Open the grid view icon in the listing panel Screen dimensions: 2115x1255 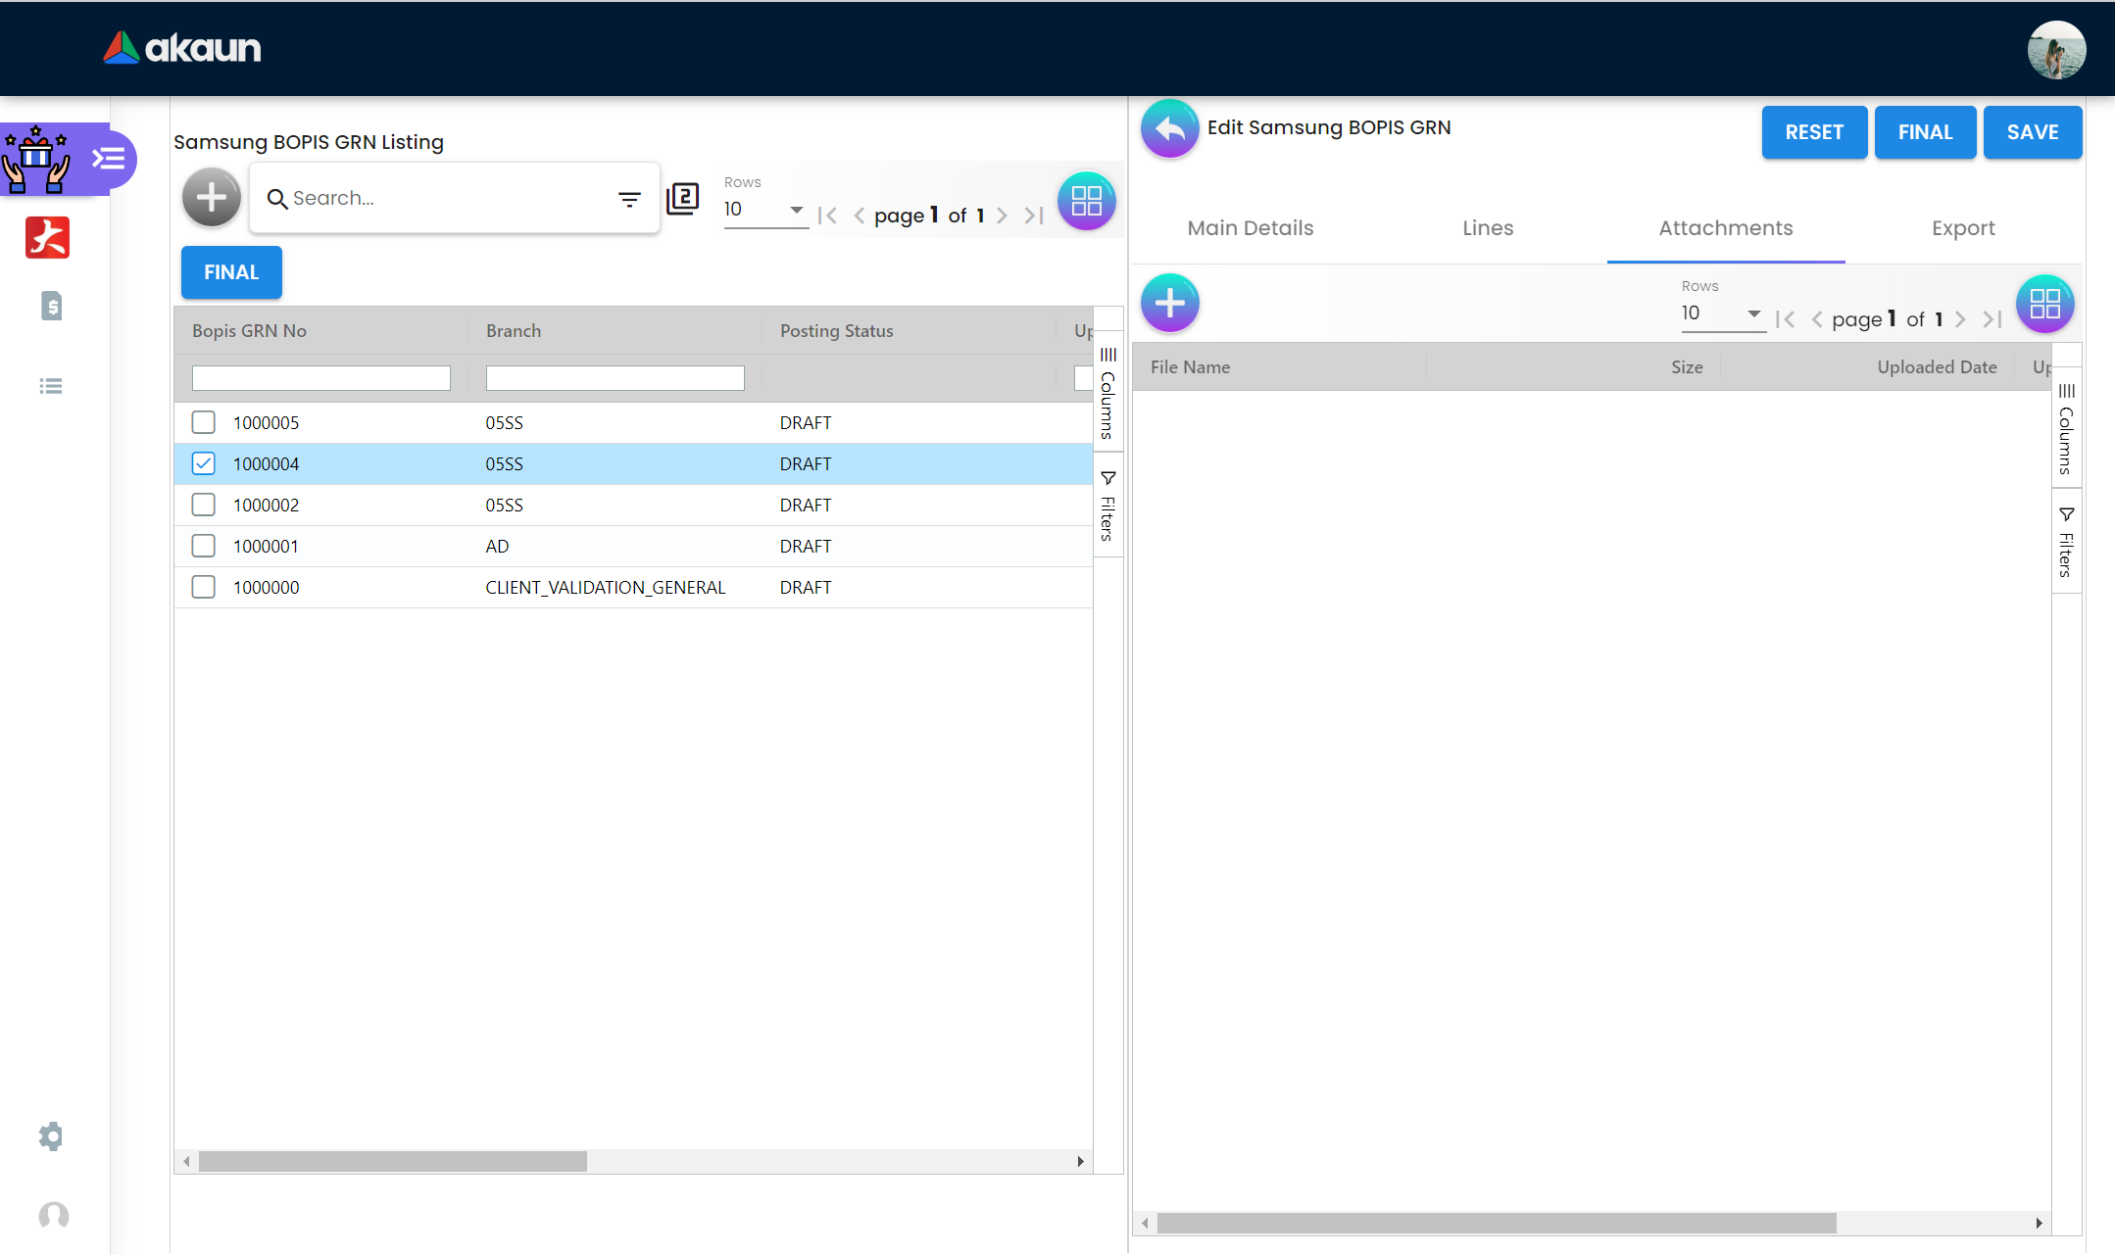click(x=1086, y=201)
